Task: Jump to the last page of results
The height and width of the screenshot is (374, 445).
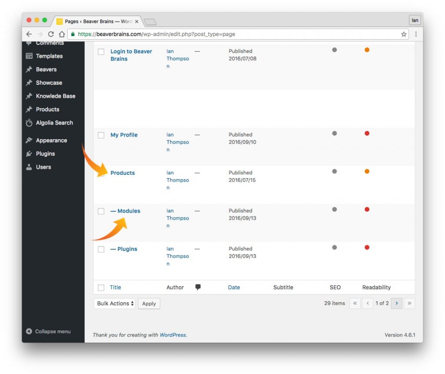Action: (409, 303)
